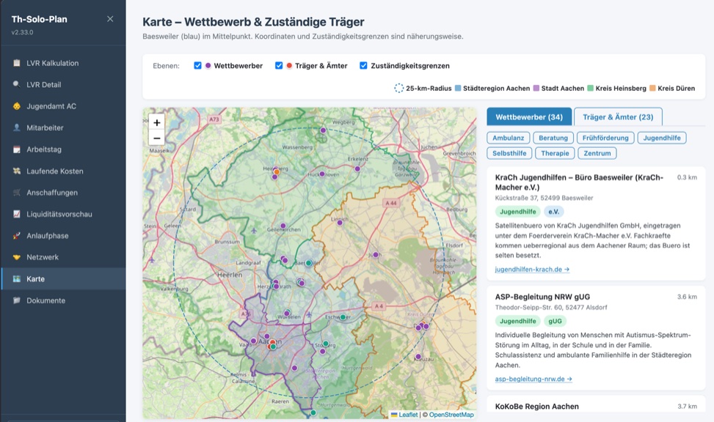Click the Mitarbeiter person icon

pyautogui.click(x=17, y=127)
